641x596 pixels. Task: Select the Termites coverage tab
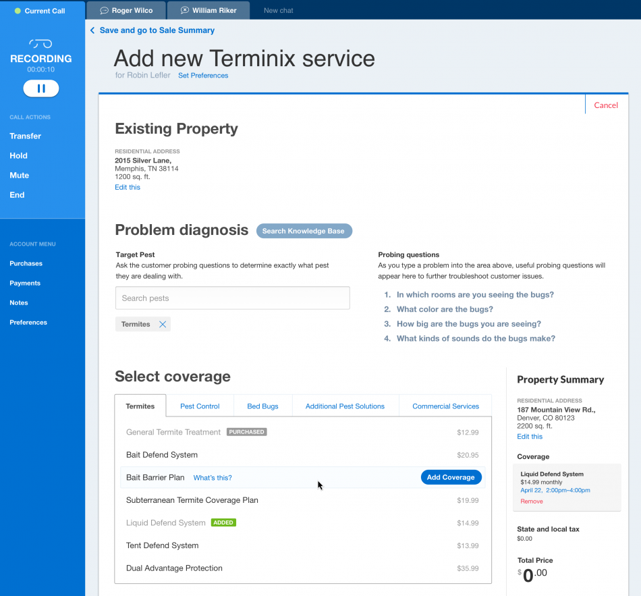pos(140,406)
